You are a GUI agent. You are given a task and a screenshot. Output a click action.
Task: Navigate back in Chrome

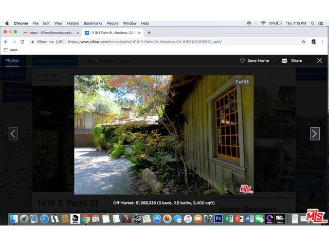click(x=6, y=42)
